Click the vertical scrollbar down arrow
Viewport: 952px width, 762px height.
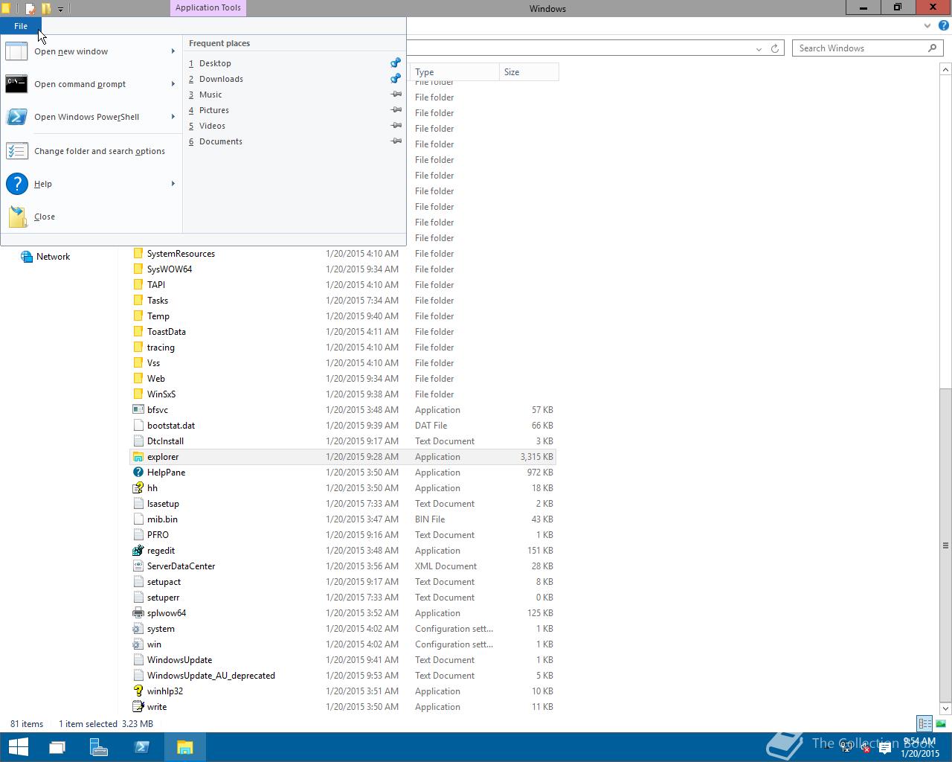click(945, 708)
